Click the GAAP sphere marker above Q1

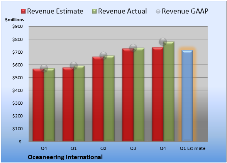coord(73,66)
